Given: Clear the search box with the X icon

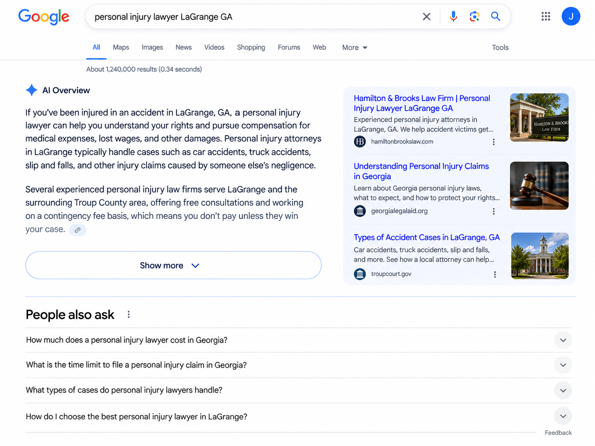Looking at the screenshot, I should pos(427,16).
